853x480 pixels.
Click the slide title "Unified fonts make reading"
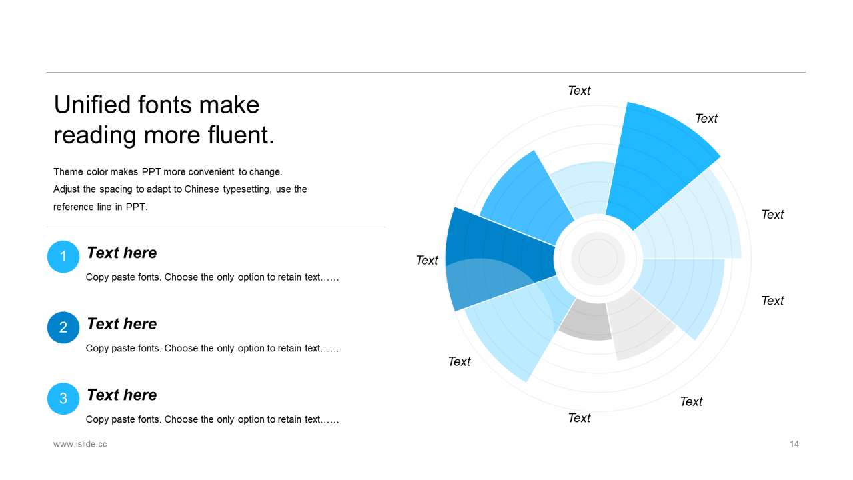coord(163,119)
